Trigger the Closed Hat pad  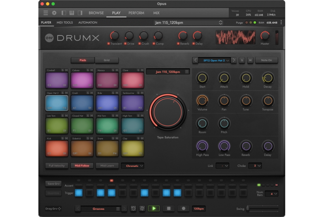tap(82, 125)
